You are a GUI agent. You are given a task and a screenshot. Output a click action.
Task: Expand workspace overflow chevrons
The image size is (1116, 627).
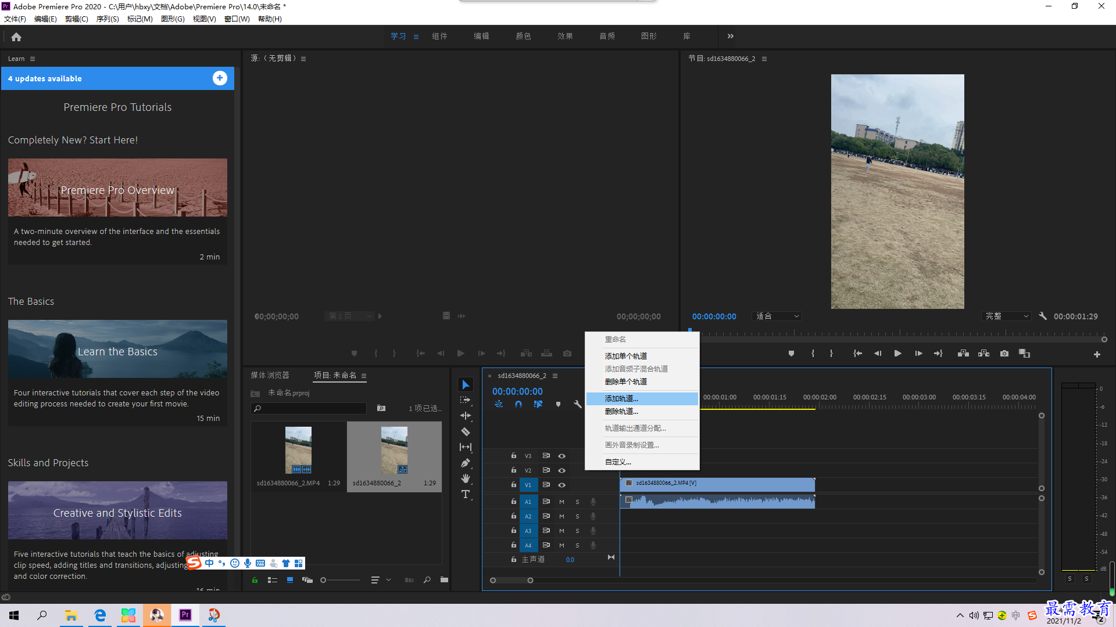point(731,36)
